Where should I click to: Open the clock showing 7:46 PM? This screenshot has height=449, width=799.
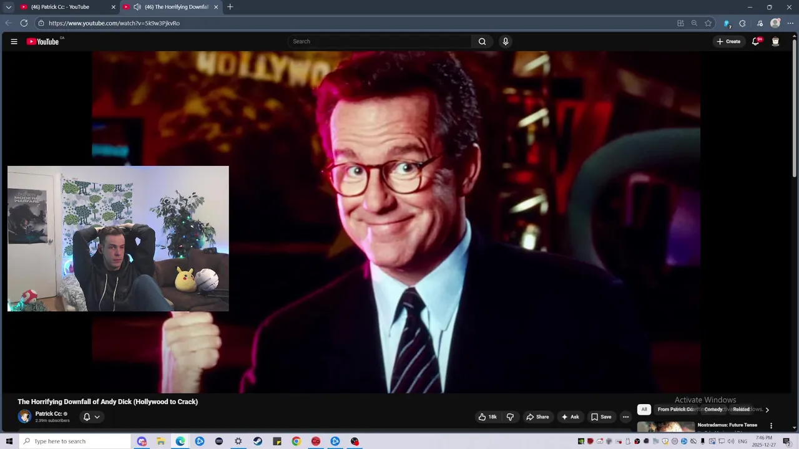point(764,442)
